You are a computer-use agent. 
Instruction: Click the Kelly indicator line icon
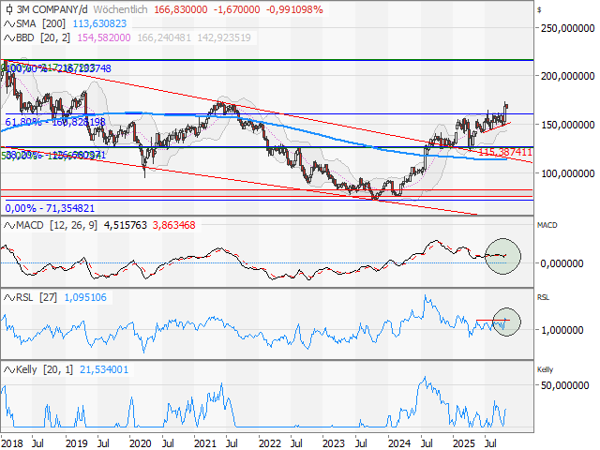coord(9,370)
